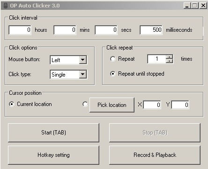Screen dimensions: 208x169
Task: Click the Y coordinate input field
Action: click(x=180, y=105)
